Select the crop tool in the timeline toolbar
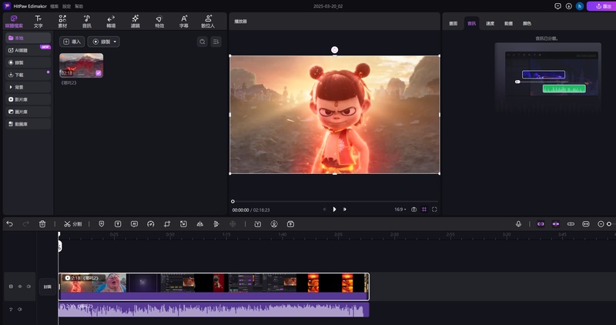 pos(167,223)
